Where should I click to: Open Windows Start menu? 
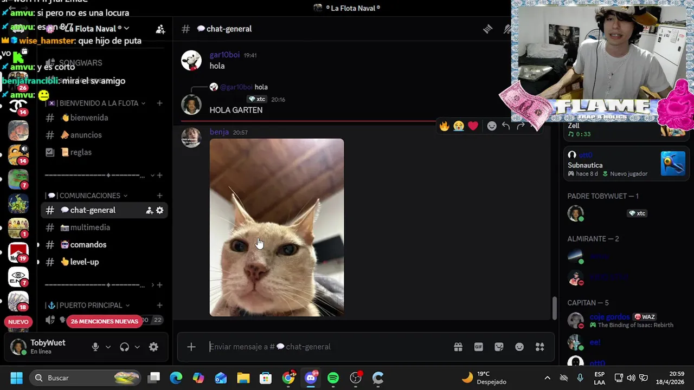[16, 378]
